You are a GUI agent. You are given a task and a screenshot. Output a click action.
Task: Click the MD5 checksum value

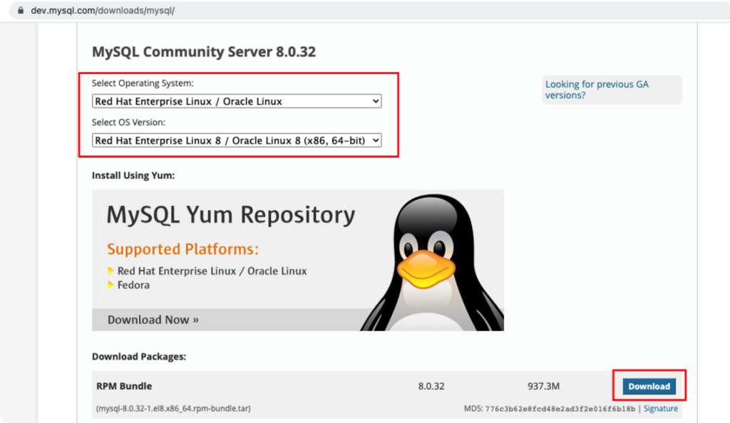coord(560,409)
